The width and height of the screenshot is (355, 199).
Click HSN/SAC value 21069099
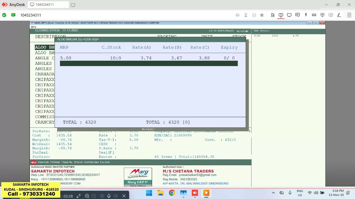182,135
